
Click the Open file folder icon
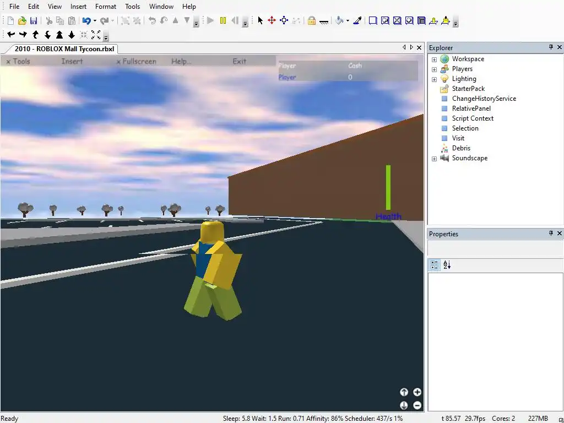22,21
